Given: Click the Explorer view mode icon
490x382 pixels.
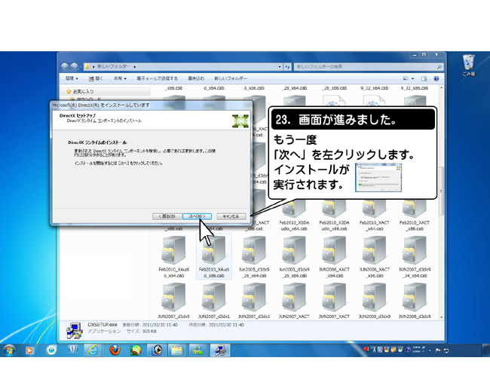Looking at the screenshot, I should [406, 78].
